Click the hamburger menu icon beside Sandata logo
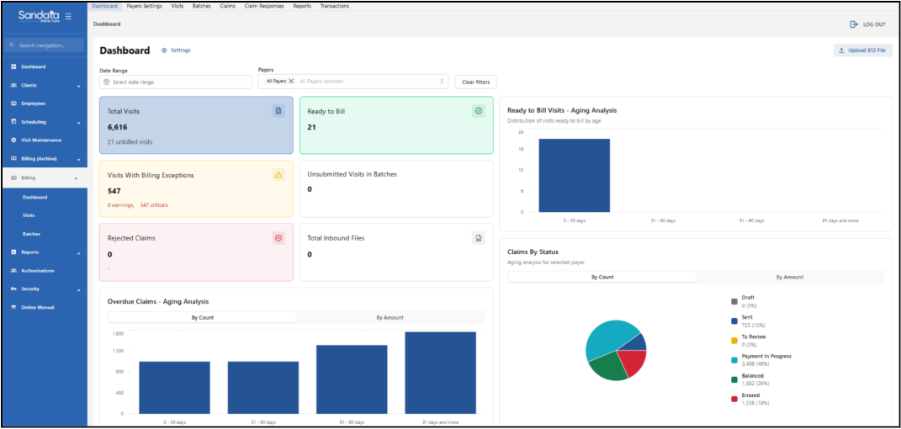901x429 pixels. click(x=68, y=16)
